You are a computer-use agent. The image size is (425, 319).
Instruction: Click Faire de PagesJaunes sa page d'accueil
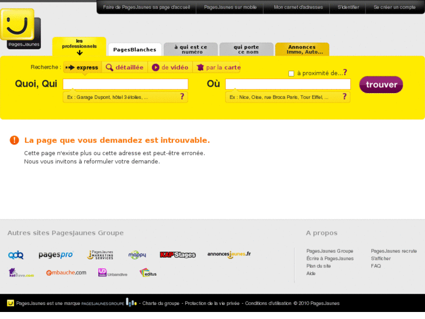(146, 7)
